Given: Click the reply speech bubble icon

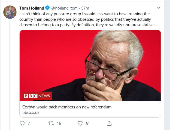Looking at the screenshot, I should pyautogui.click(x=22, y=123).
